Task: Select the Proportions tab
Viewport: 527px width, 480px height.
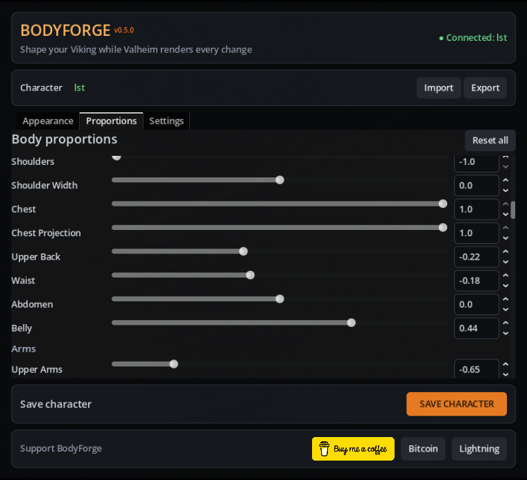Action: click(x=111, y=121)
